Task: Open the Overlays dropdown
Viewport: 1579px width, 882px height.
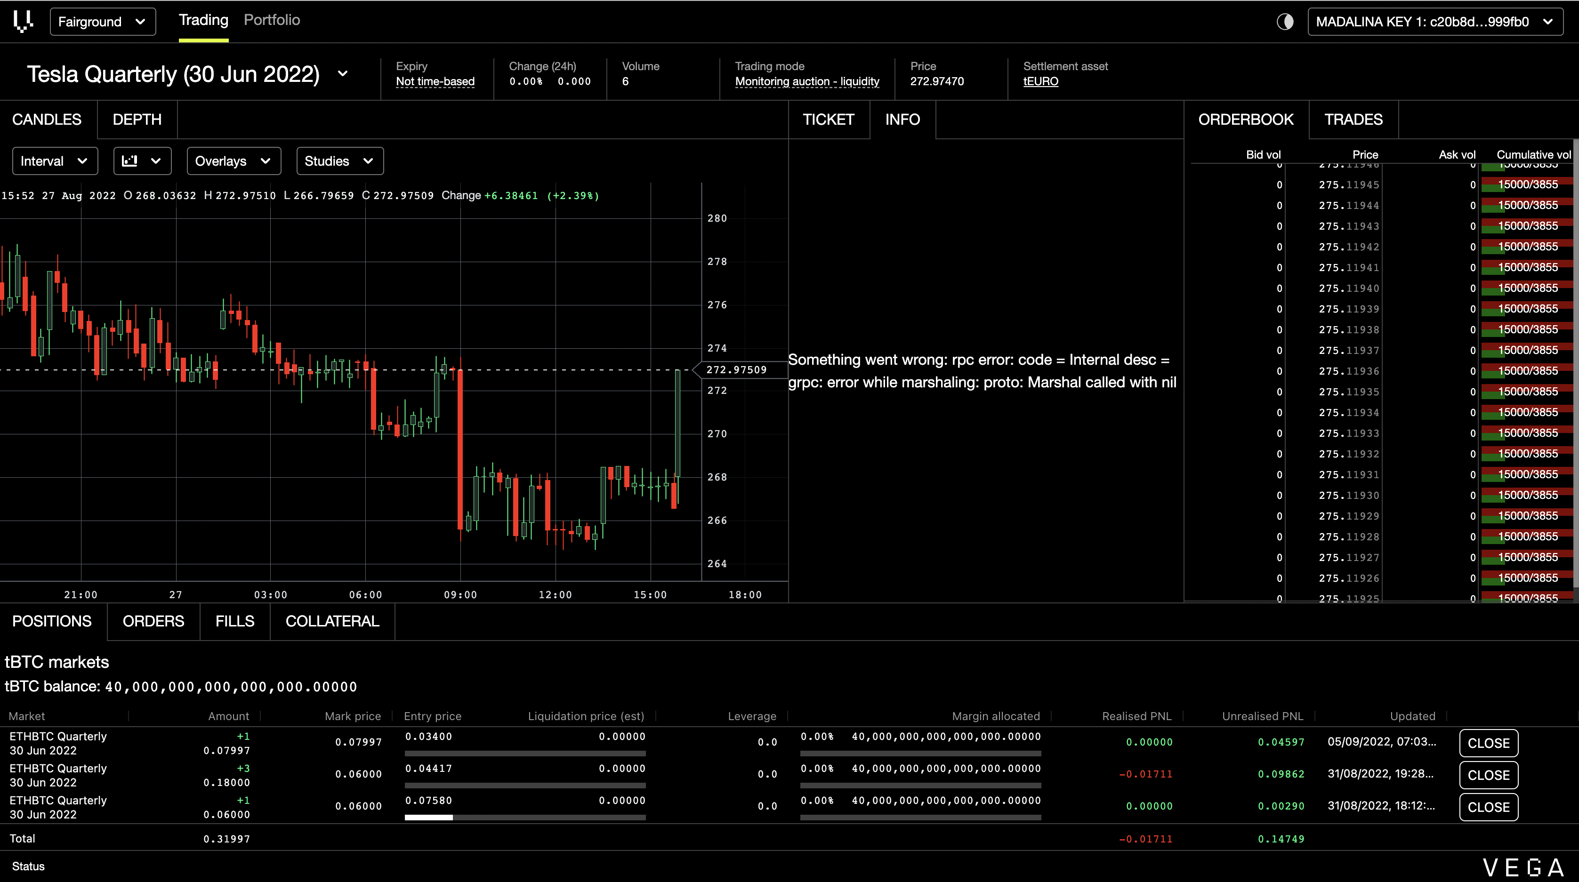Action: pyautogui.click(x=233, y=160)
